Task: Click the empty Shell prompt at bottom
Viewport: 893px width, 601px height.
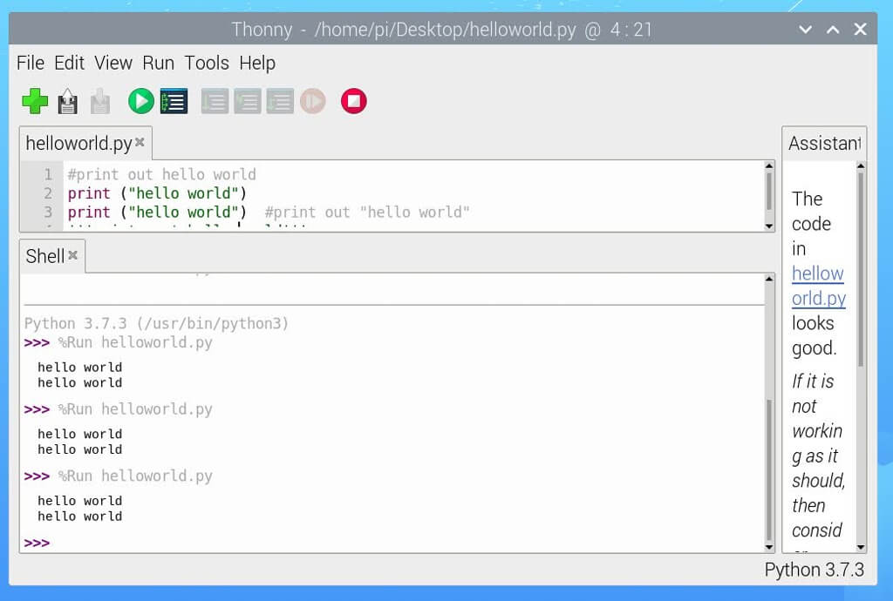Action: [x=37, y=543]
